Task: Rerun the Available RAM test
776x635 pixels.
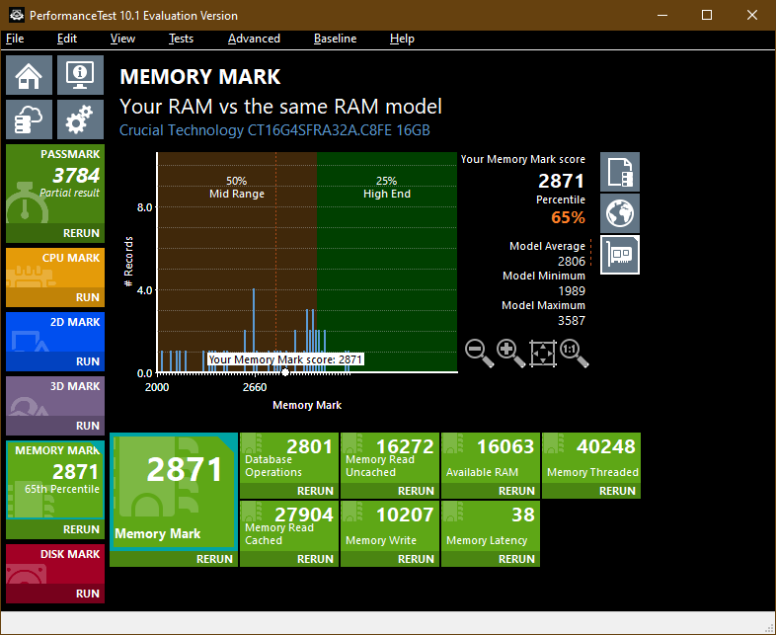Action: (x=491, y=491)
